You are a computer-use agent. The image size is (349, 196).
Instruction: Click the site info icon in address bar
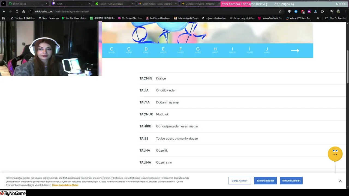[x=31, y=11]
